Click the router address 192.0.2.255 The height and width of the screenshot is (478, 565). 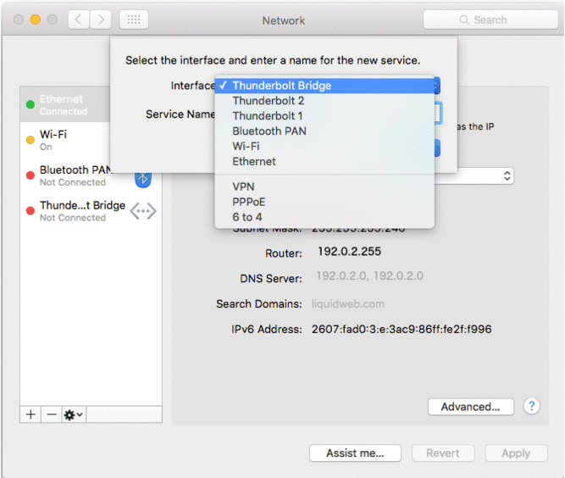[x=349, y=251]
